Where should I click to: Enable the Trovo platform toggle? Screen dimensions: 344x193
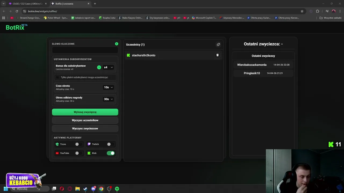point(79,144)
